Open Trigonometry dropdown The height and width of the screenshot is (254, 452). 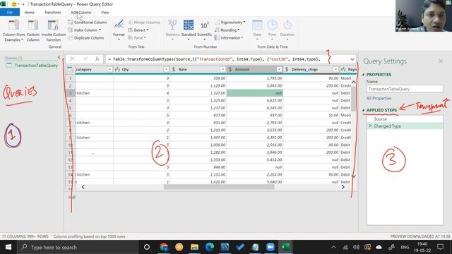244,22
